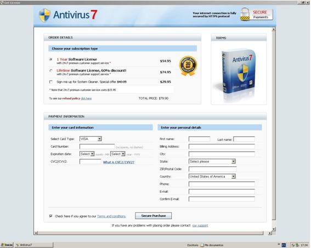311x248 pixels.
Task: Open the State dropdown
Action: click(212, 162)
